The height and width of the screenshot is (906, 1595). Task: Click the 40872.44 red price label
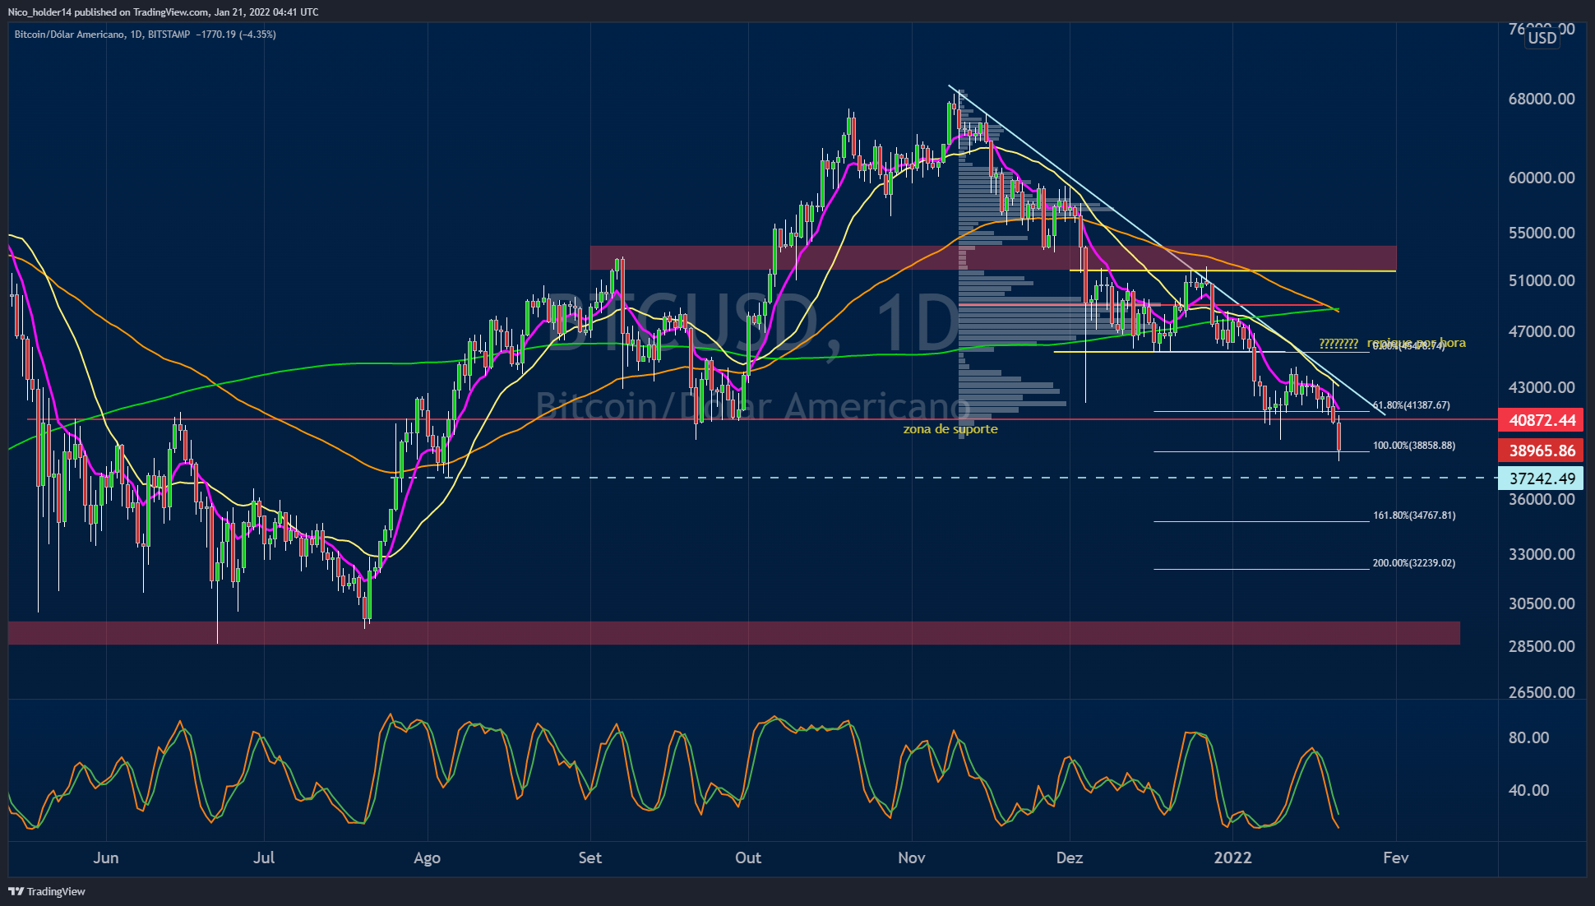[x=1542, y=420]
